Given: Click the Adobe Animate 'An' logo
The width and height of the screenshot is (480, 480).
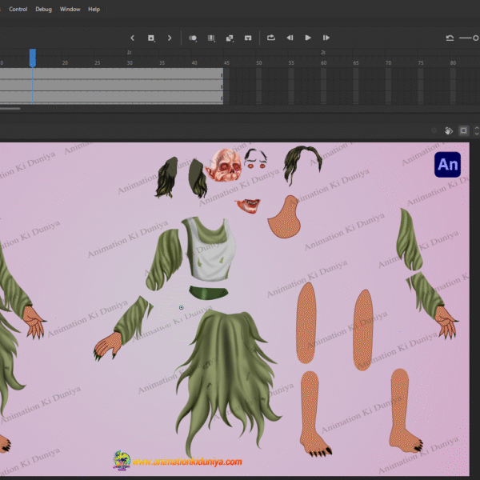Looking at the screenshot, I should 447,165.
